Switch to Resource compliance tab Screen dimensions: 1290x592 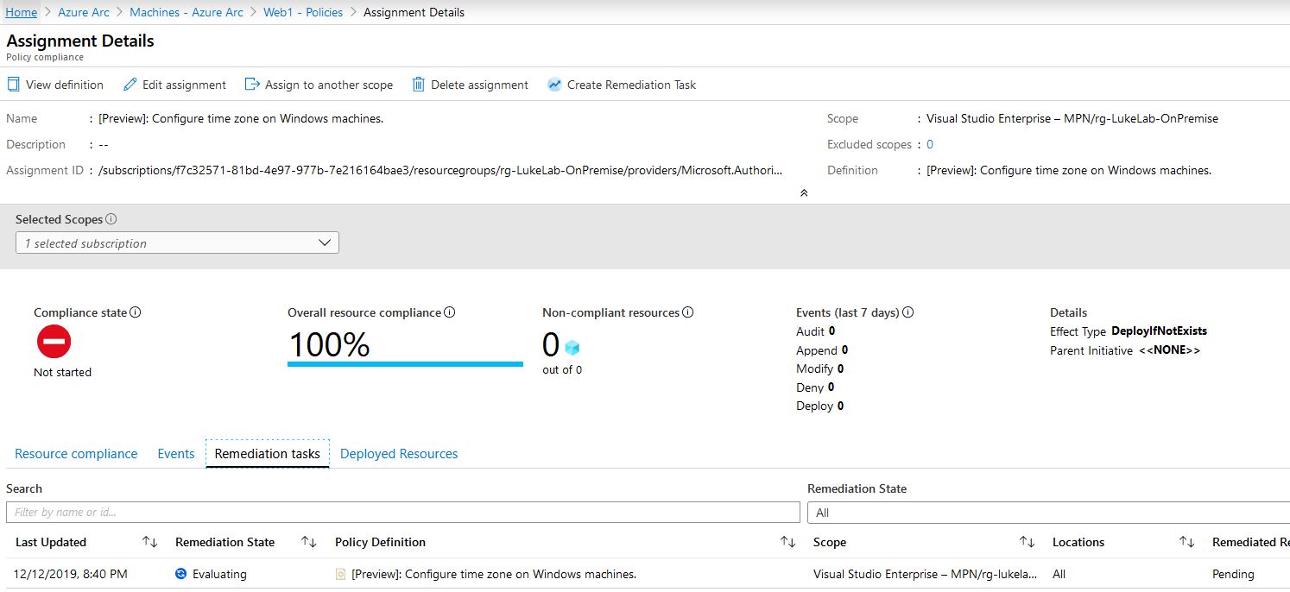tap(76, 454)
